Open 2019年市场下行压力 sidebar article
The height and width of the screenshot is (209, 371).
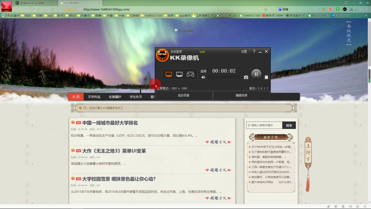point(272,147)
